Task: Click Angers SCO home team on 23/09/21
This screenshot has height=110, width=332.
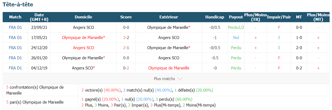Action: 83,27
